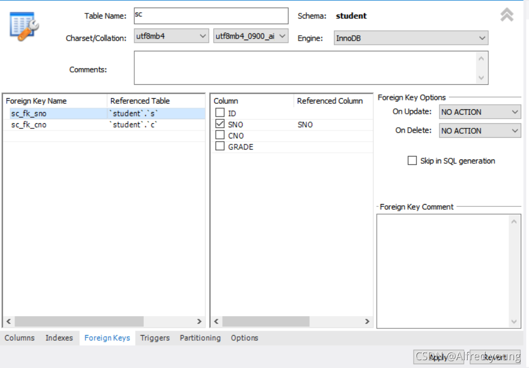Click the SNO referenced column cell

(333, 124)
